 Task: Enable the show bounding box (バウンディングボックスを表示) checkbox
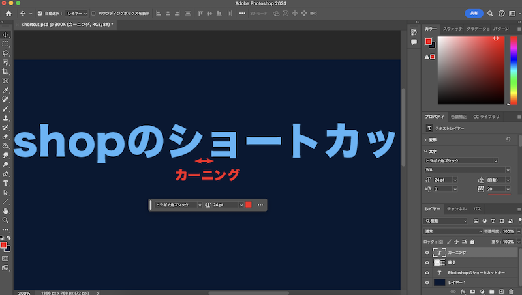[93, 13]
